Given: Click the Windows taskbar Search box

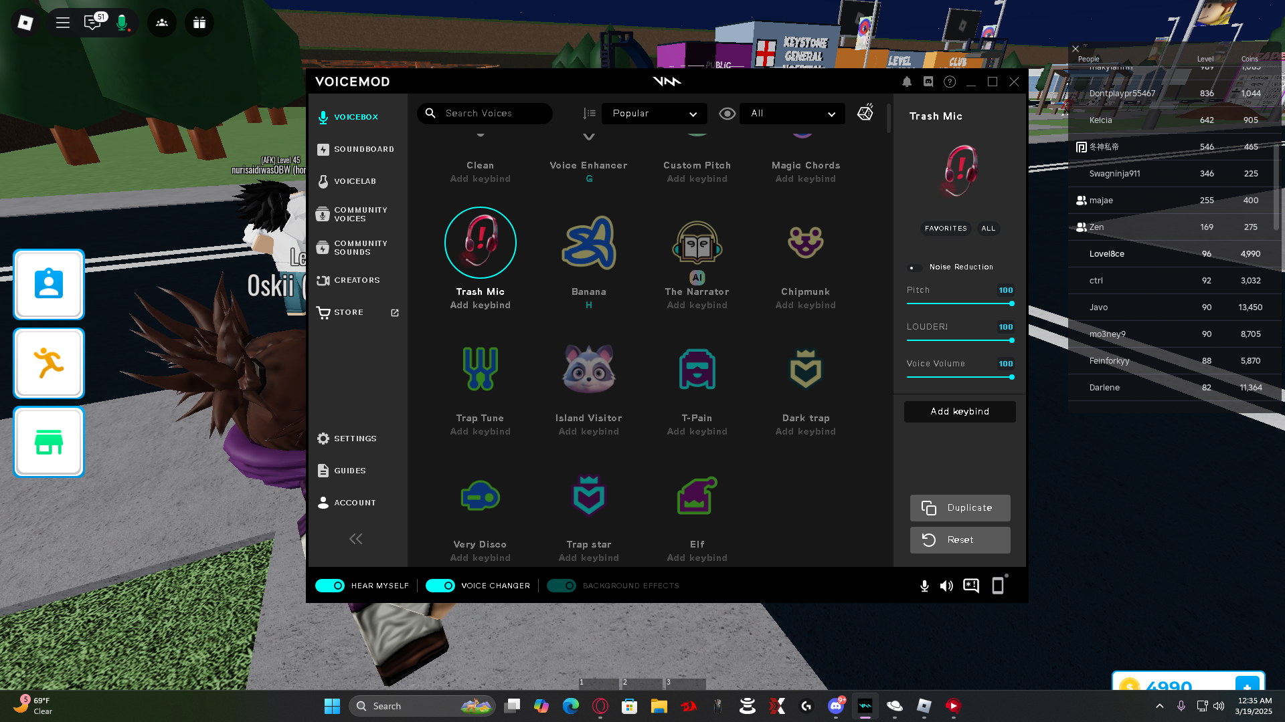Looking at the screenshot, I should click(422, 706).
